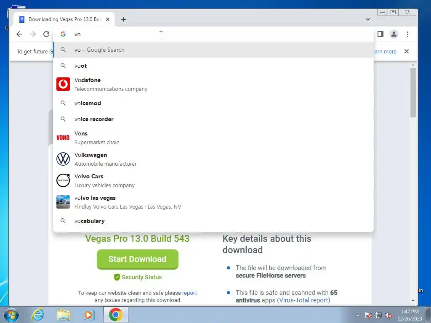Click the scrollbar up arrow
The image size is (431, 323).
click(x=413, y=65)
